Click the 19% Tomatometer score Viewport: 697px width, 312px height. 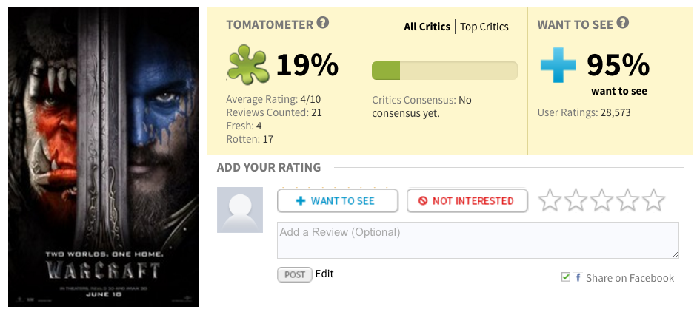(x=307, y=66)
